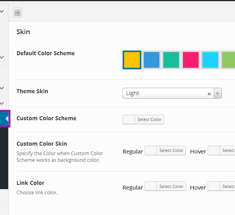Select the pink default color scheme

click(190, 60)
